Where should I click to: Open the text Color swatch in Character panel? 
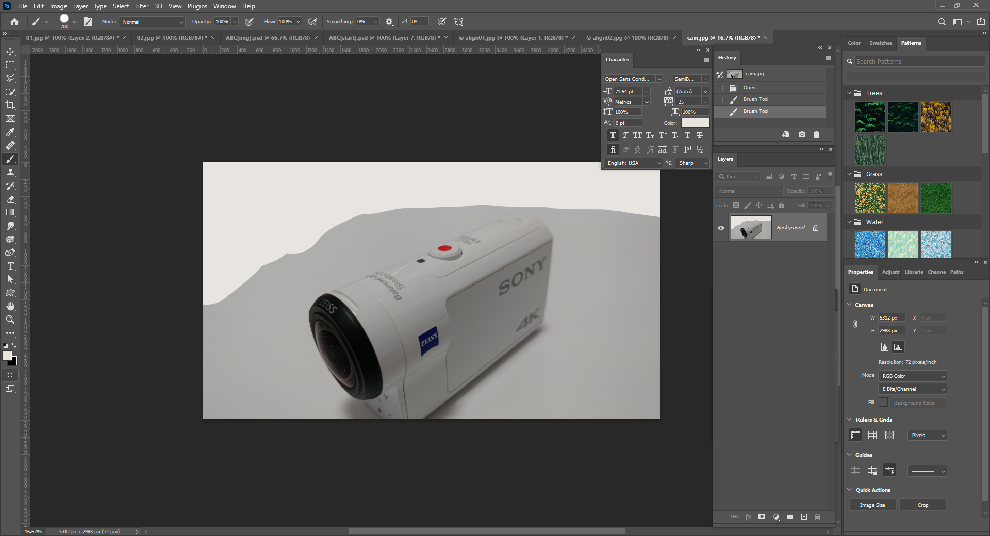(695, 123)
